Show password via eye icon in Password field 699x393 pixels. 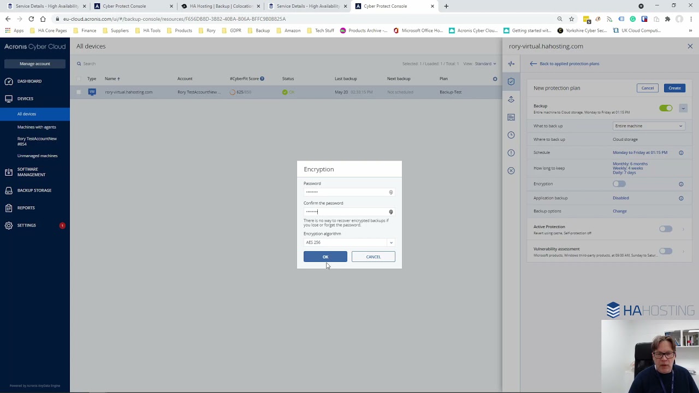click(391, 192)
